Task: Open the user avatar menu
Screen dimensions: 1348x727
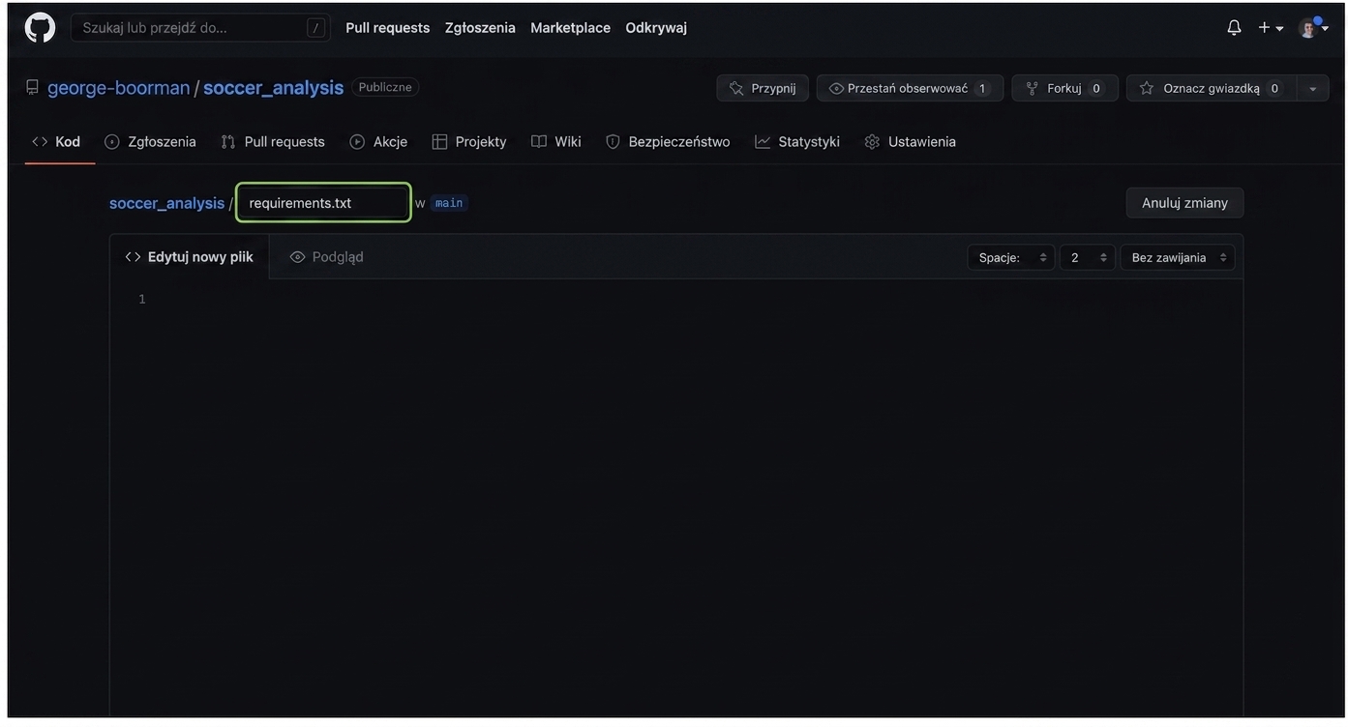Action: pos(1313,28)
